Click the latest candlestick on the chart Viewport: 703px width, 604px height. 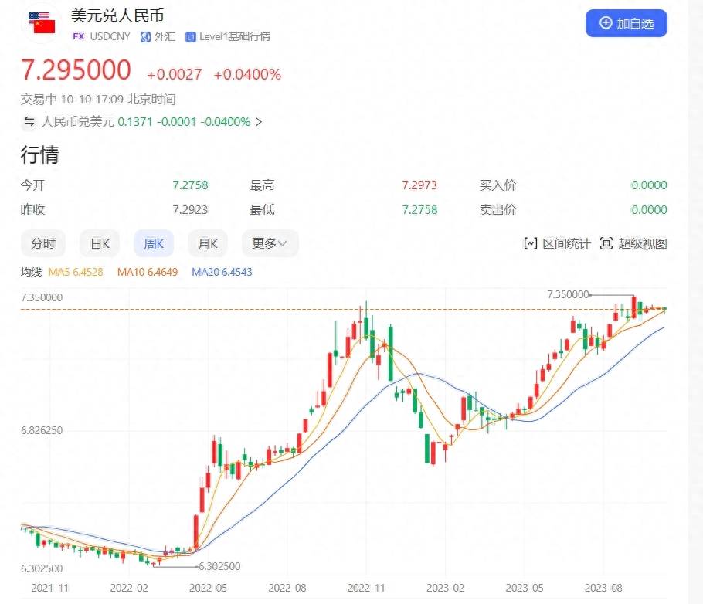point(664,309)
